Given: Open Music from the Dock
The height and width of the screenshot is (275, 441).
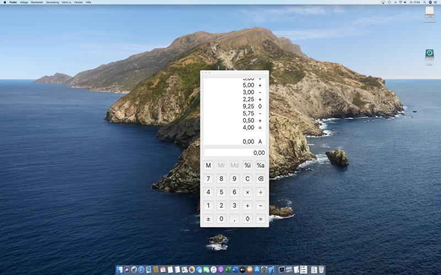Looking at the screenshot, I should 213,269.
